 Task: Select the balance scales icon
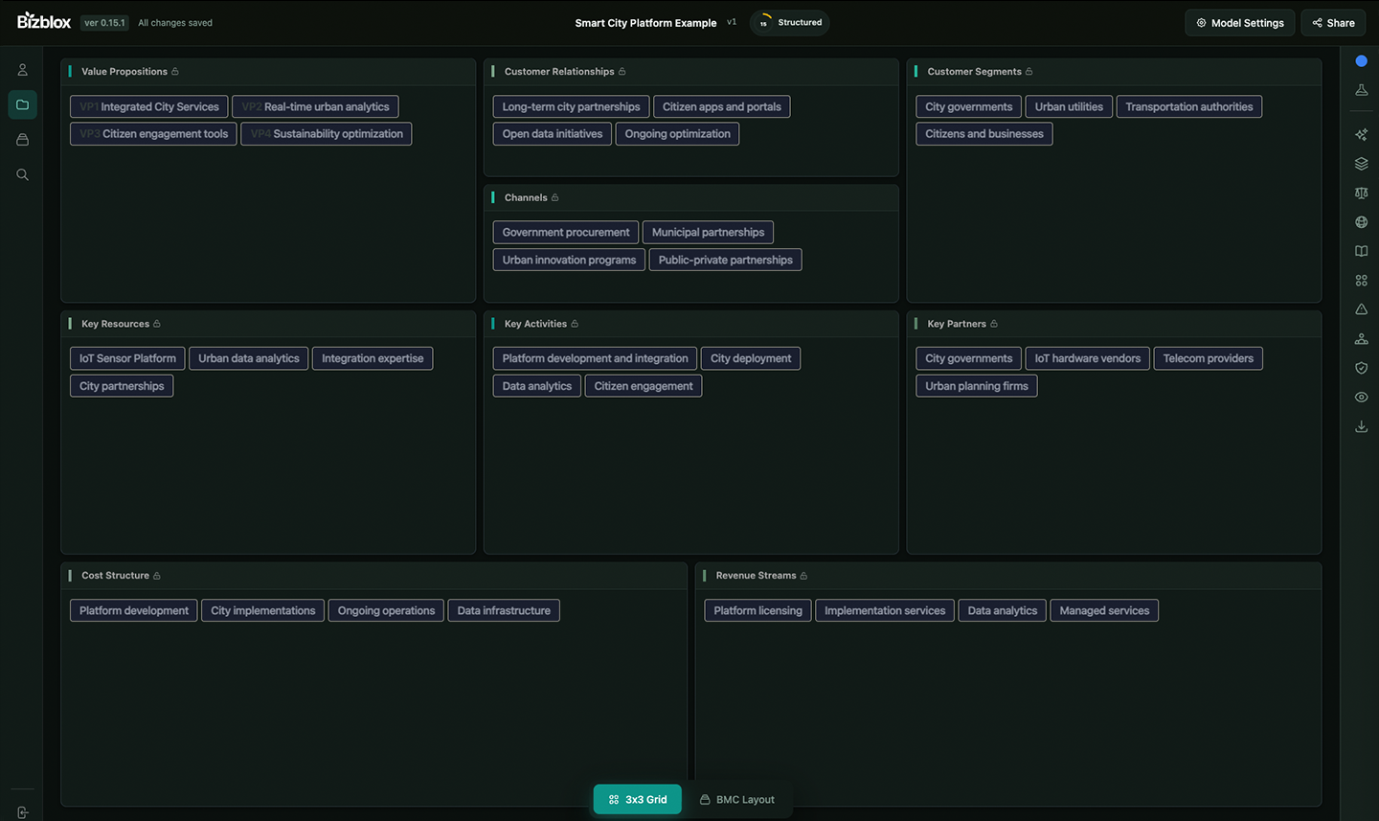(1361, 193)
